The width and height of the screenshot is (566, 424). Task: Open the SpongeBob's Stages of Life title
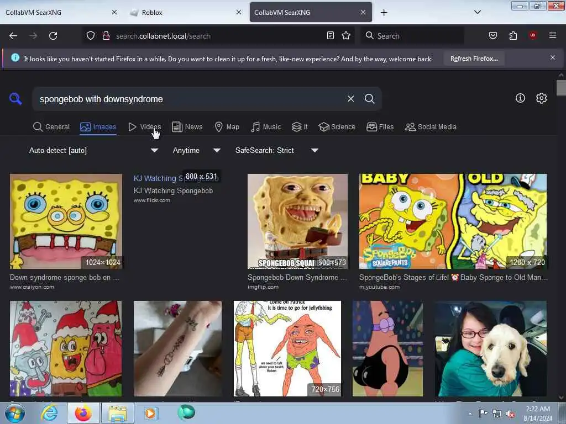pyautogui.click(x=453, y=278)
